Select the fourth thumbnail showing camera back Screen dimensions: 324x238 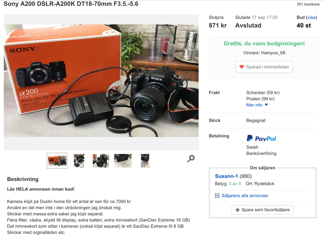pos(123,161)
